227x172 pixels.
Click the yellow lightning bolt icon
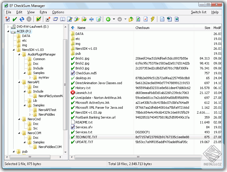153,19
